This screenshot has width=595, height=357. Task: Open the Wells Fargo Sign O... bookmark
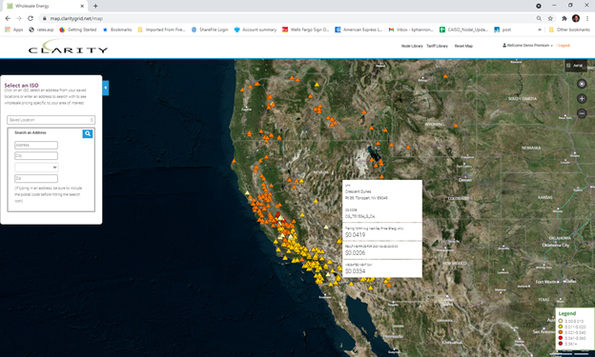pyautogui.click(x=306, y=30)
